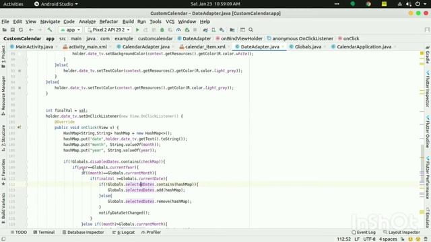Viewport: 431px width, 242px height.
Task: Click the power menu icon in top bar
Action: (x=418, y=4)
